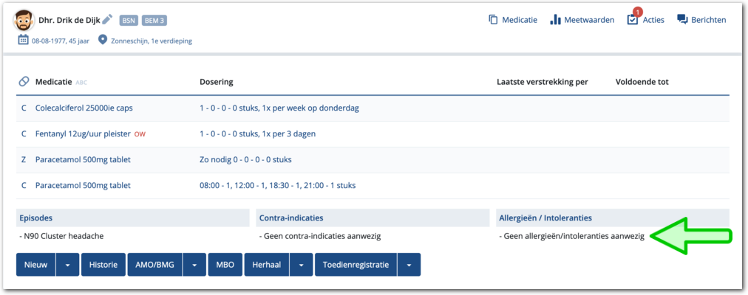Click the Historie button
The image size is (748, 295).
click(103, 265)
